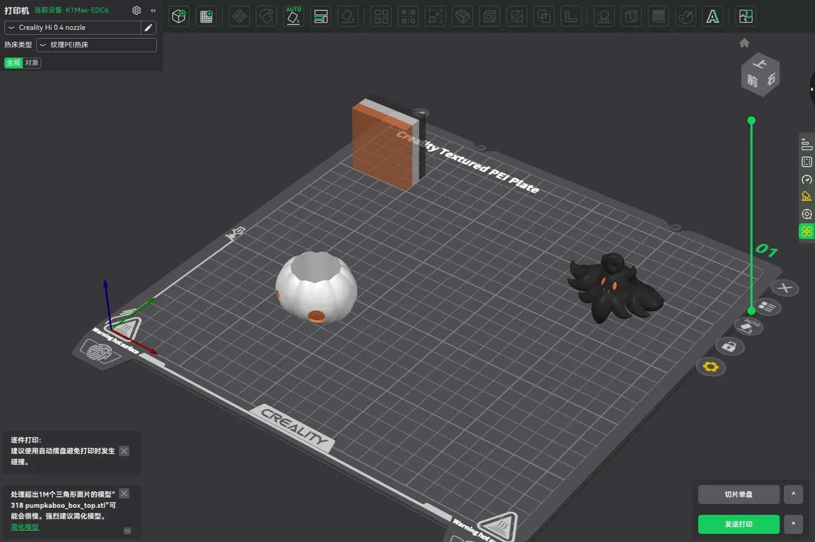
Task: Click the green 发送打印 send print button
Action: 739,524
